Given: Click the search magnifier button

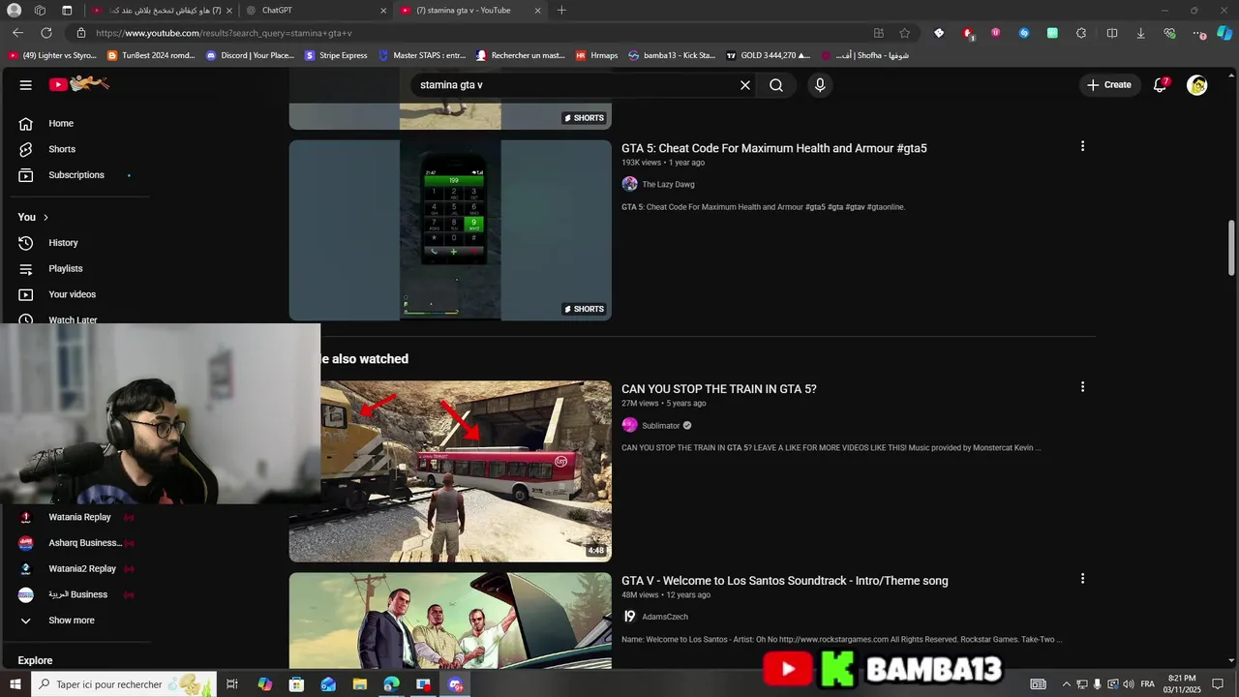Looking at the screenshot, I should click(776, 85).
